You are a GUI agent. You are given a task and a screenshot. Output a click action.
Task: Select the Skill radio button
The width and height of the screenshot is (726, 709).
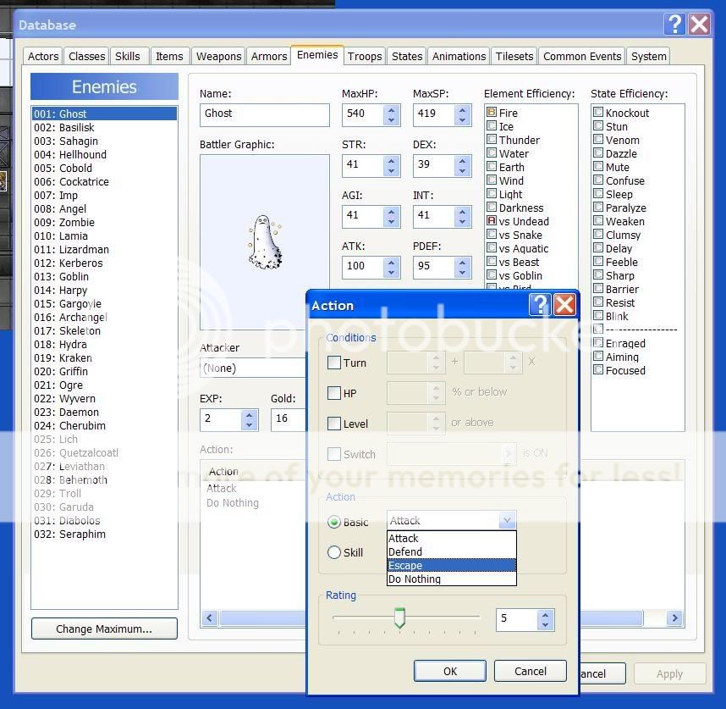click(334, 552)
